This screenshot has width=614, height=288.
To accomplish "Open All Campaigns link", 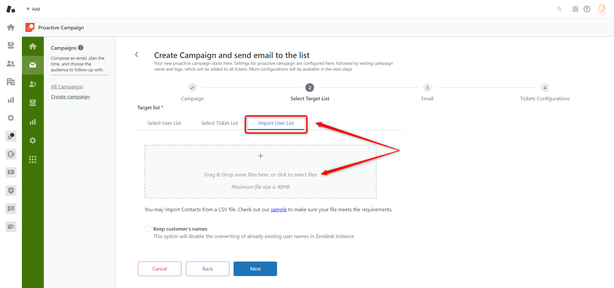I will pyautogui.click(x=67, y=87).
